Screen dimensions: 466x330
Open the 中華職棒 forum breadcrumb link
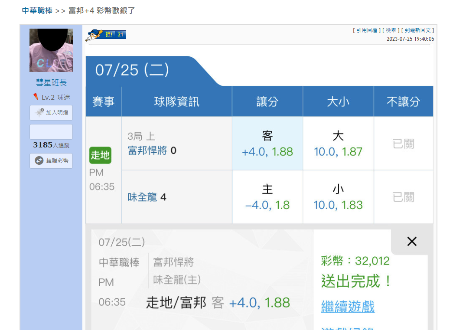(37, 11)
